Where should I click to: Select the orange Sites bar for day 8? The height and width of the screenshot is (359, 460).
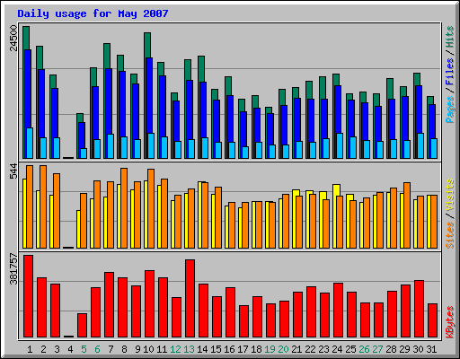tap(124, 208)
